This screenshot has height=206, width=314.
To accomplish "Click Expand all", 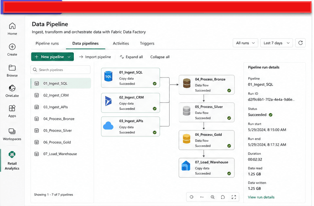I will pos(131,57).
